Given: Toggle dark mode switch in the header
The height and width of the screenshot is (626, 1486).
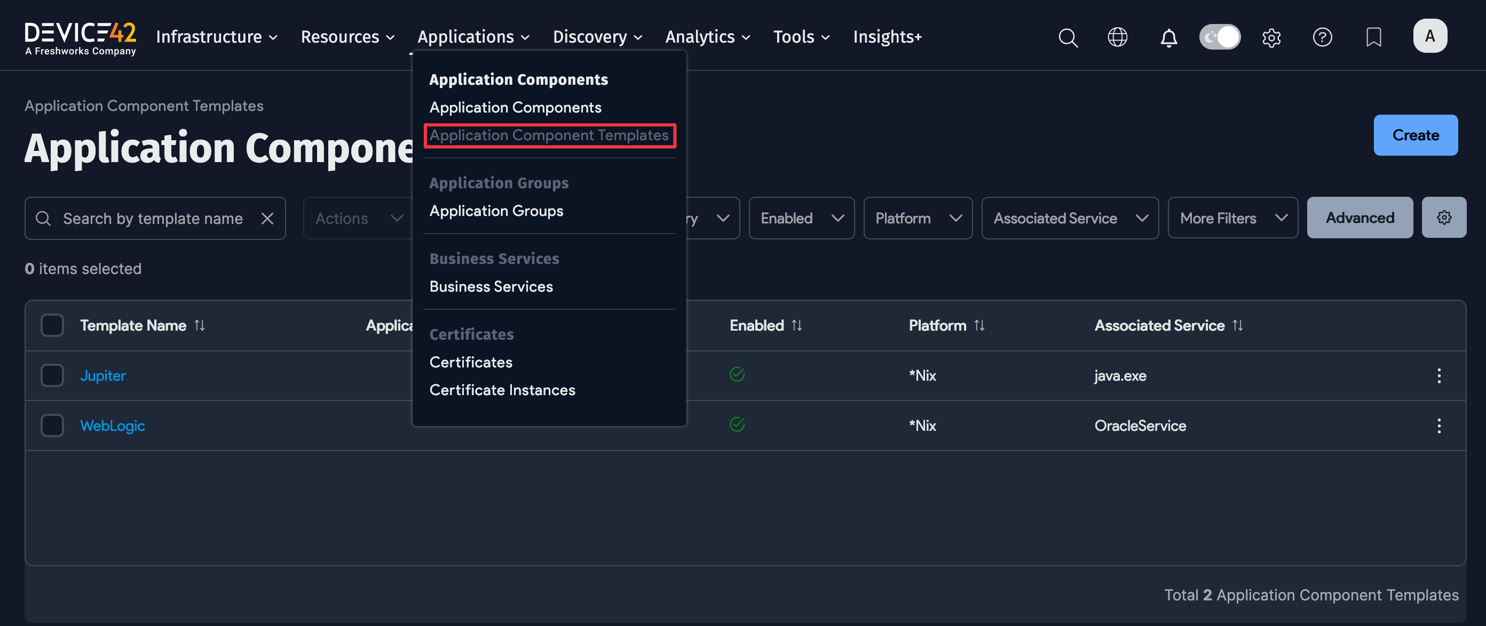Looking at the screenshot, I should [1220, 36].
